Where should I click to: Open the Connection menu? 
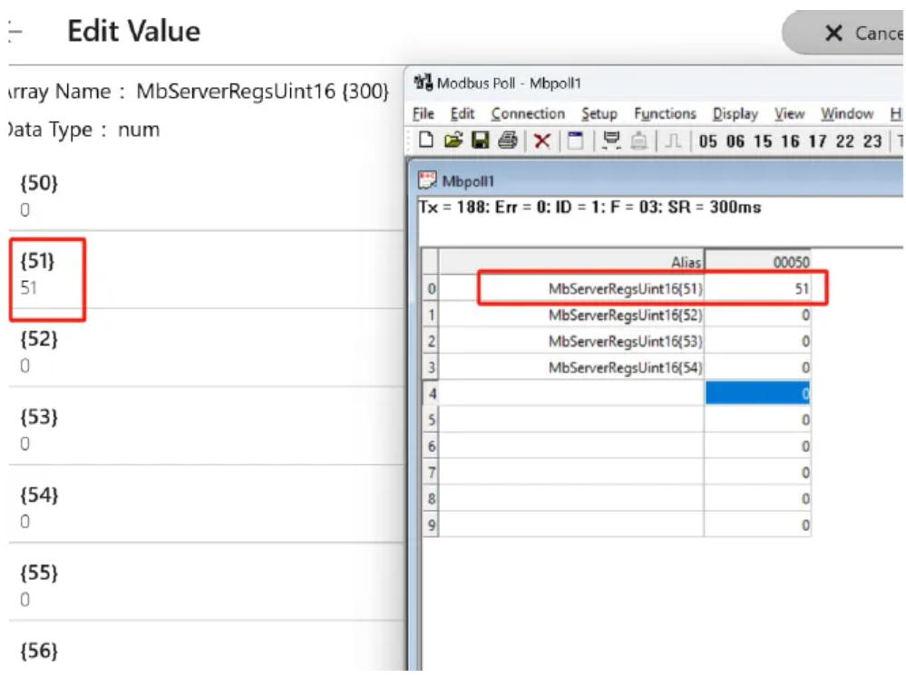tap(528, 113)
